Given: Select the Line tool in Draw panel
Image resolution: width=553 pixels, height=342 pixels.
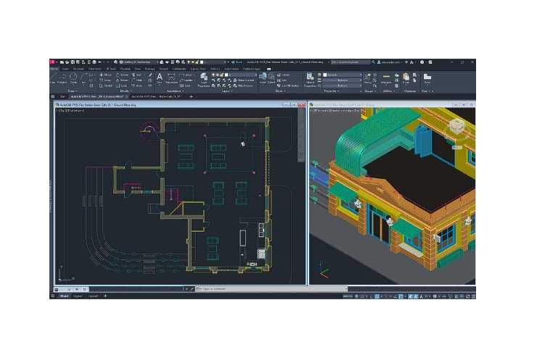Looking at the screenshot, I should pos(53,79).
